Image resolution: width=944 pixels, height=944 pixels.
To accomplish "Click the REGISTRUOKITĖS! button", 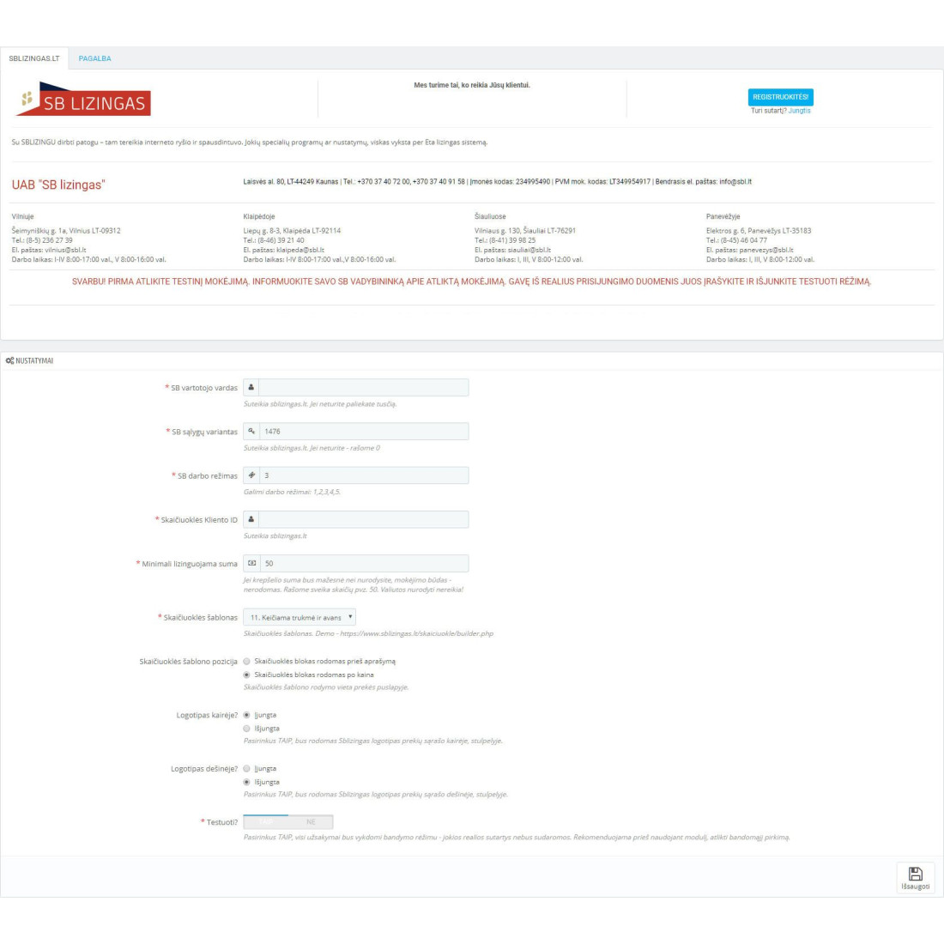I will tap(780, 97).
